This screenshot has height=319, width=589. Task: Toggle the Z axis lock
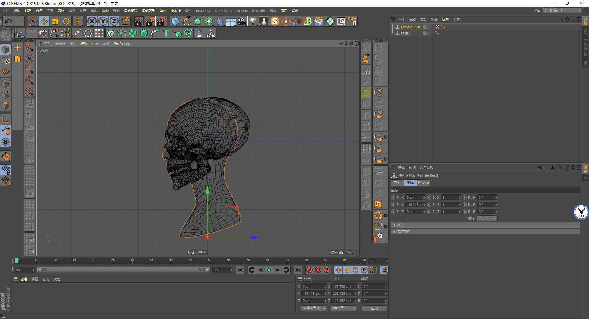(x=114, y=21)
